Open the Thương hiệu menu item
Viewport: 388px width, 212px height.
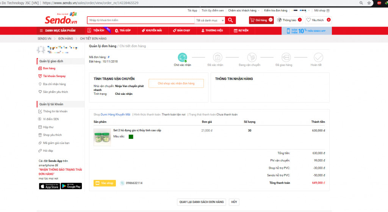coord(212,30)
